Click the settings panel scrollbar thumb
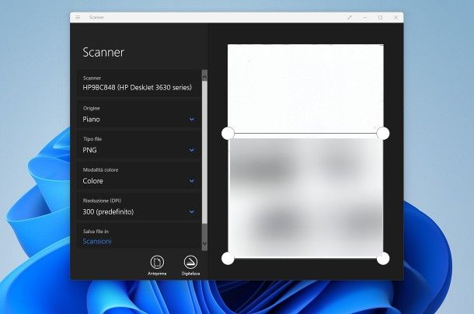This screenshot has width=474, height=314. (x=204, y=152)
